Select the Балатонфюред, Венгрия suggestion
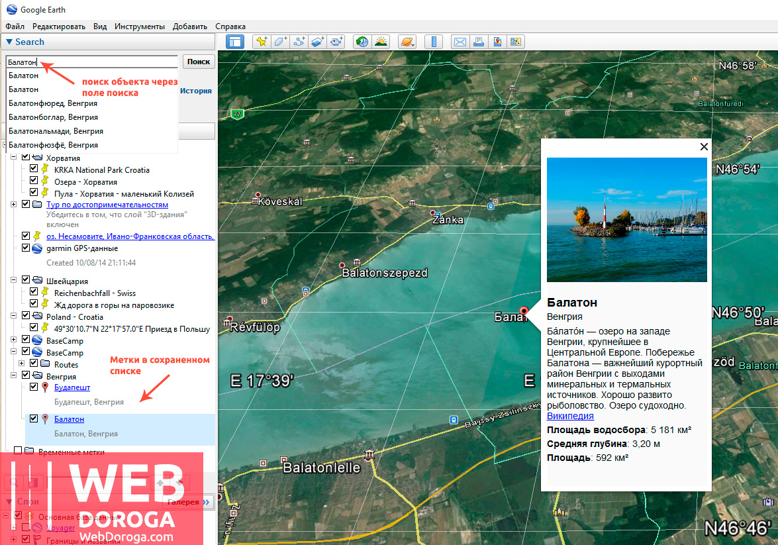The width and height of the screenshot is (778, 545). tap(92, 103)
